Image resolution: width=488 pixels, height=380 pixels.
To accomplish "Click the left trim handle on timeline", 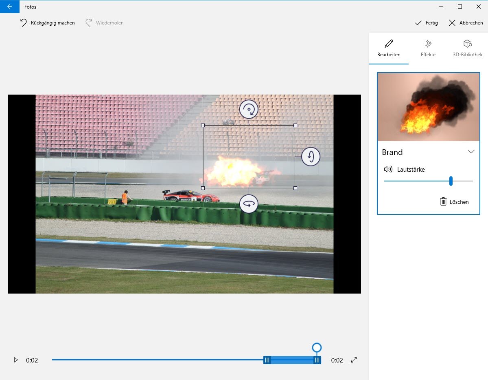I will pyautogui.click(x=267, y=360).
